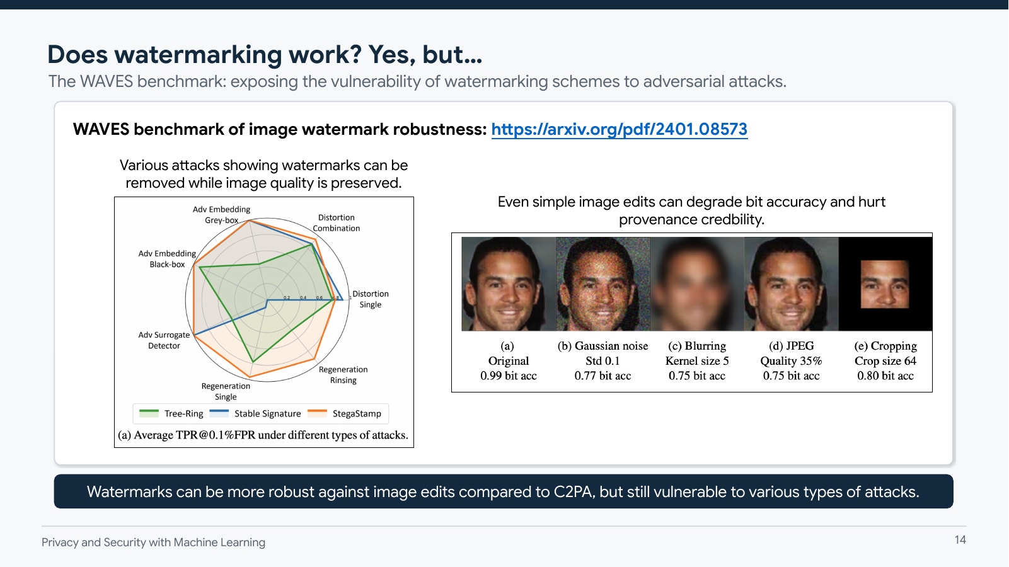Select the page number 14

click(x=961, y=539)
